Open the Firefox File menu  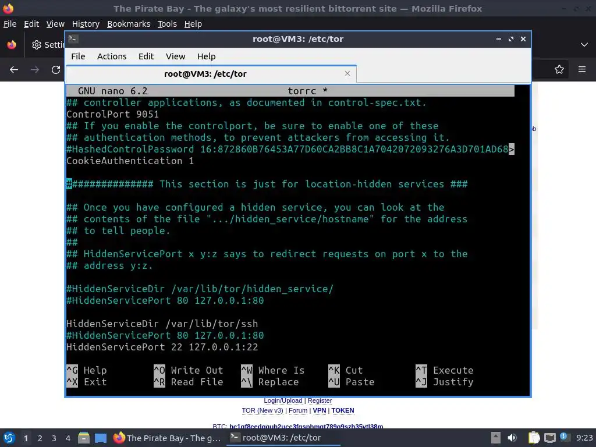[10, 24]
